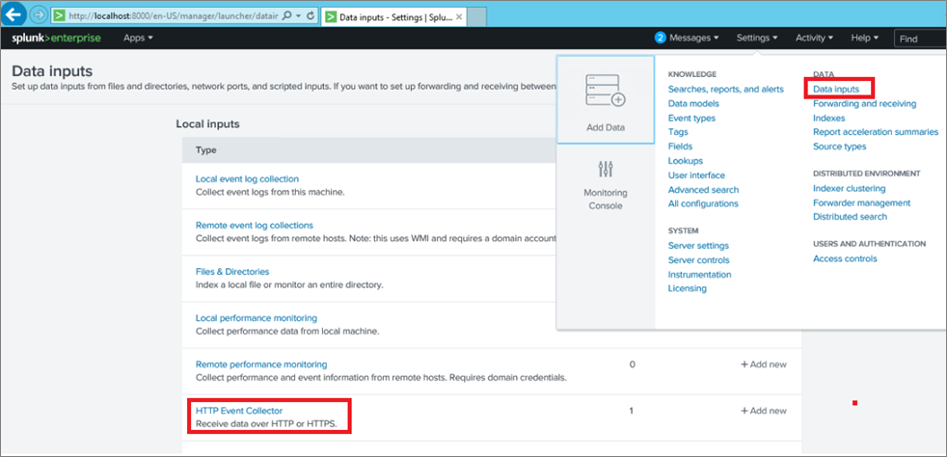Open Forwarding and receiving
947x457 pixels.
(864, 103)
